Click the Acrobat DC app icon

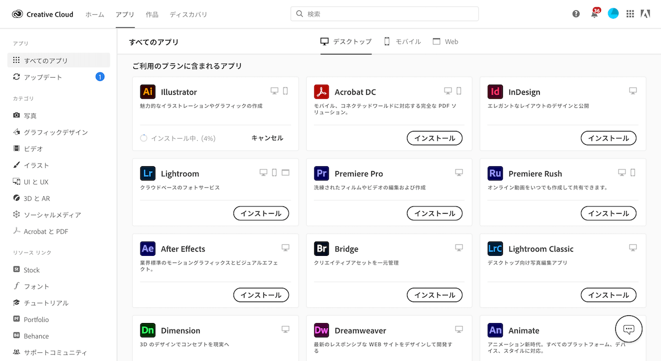click(x=322, y=92)
